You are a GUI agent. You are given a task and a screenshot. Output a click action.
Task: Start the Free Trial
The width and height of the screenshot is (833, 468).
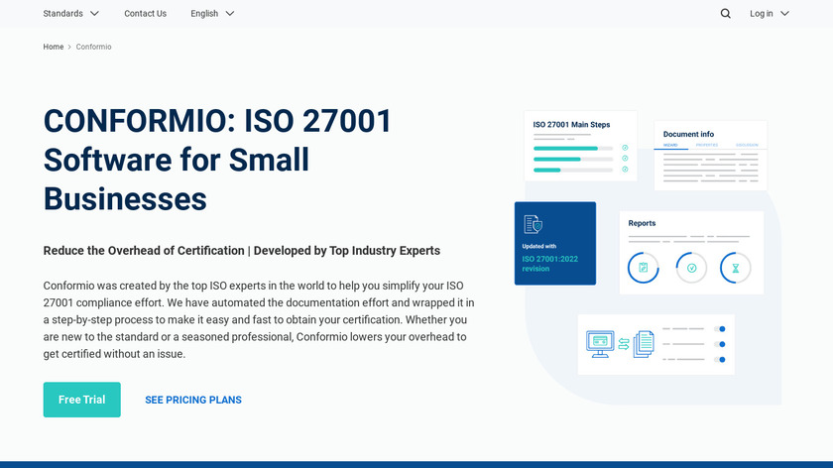[81, 400]
